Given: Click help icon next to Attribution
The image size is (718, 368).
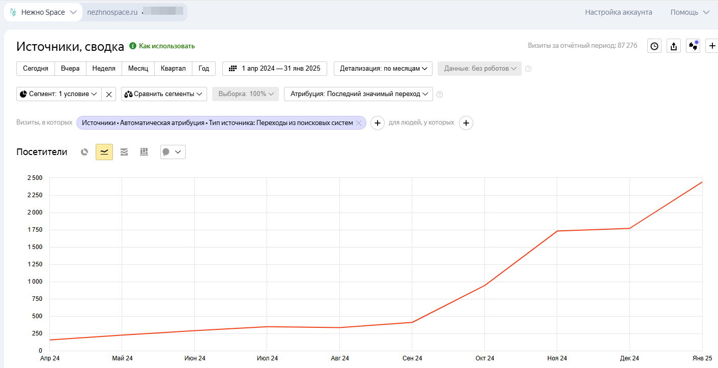Looking at the screenshot, I should pos(440,94).
